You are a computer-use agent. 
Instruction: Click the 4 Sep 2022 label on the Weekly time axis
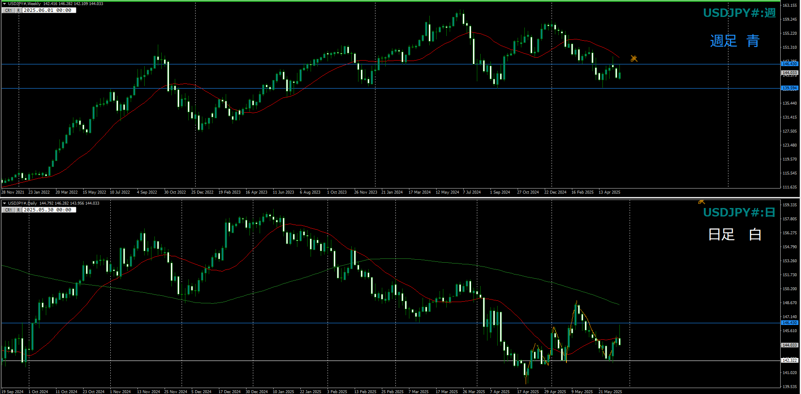147,192
